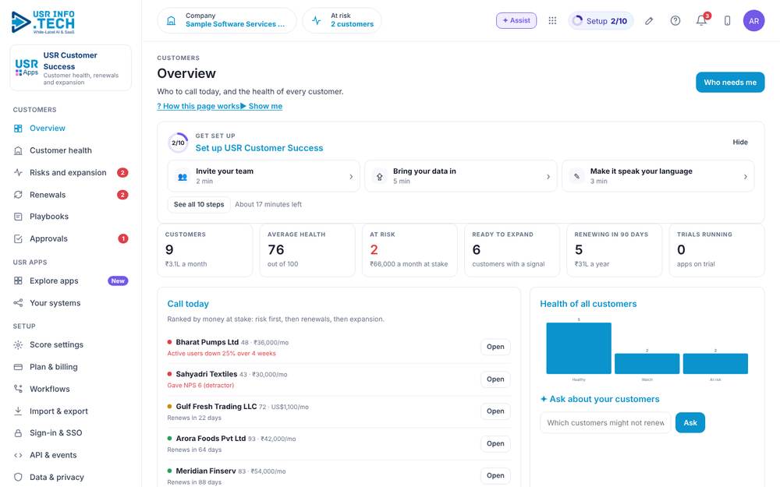Expand the Invite your team step chevron
Image resolution: width=780 pixels, height=487 pixels.
pos(351,176)
